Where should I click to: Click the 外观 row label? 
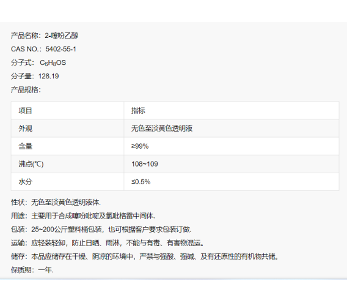[26, 128]
